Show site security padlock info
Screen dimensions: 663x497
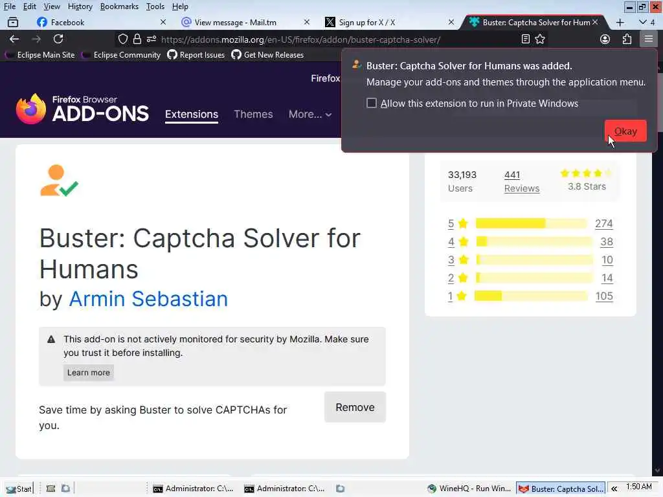click(x=137, y=39)
